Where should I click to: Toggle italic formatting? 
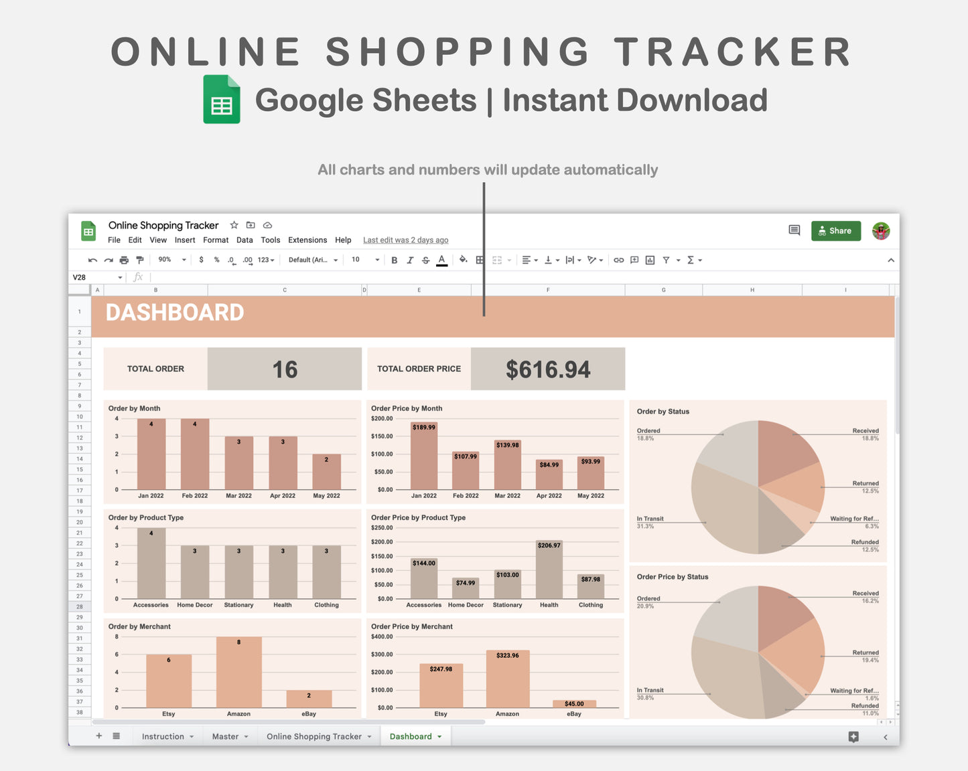410,260
